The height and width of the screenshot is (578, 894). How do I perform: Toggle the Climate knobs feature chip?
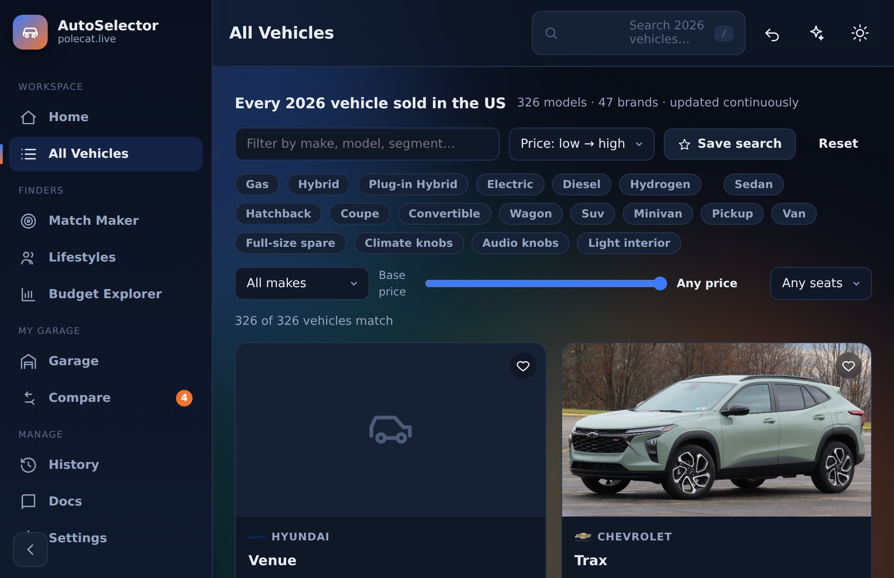[409, 243]
